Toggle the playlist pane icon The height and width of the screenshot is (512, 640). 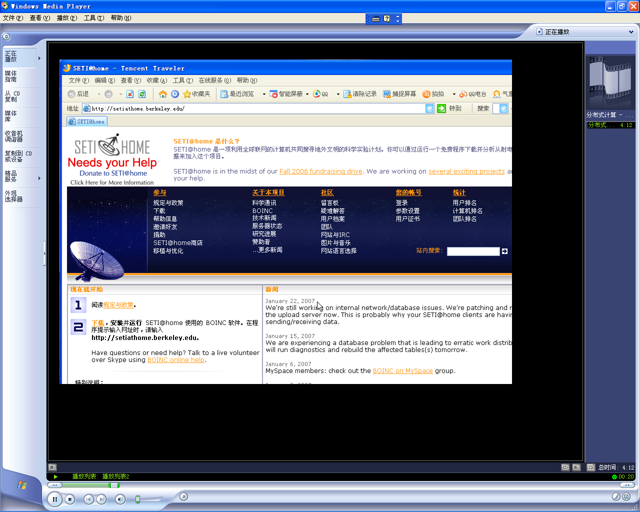tap(590, 467)
